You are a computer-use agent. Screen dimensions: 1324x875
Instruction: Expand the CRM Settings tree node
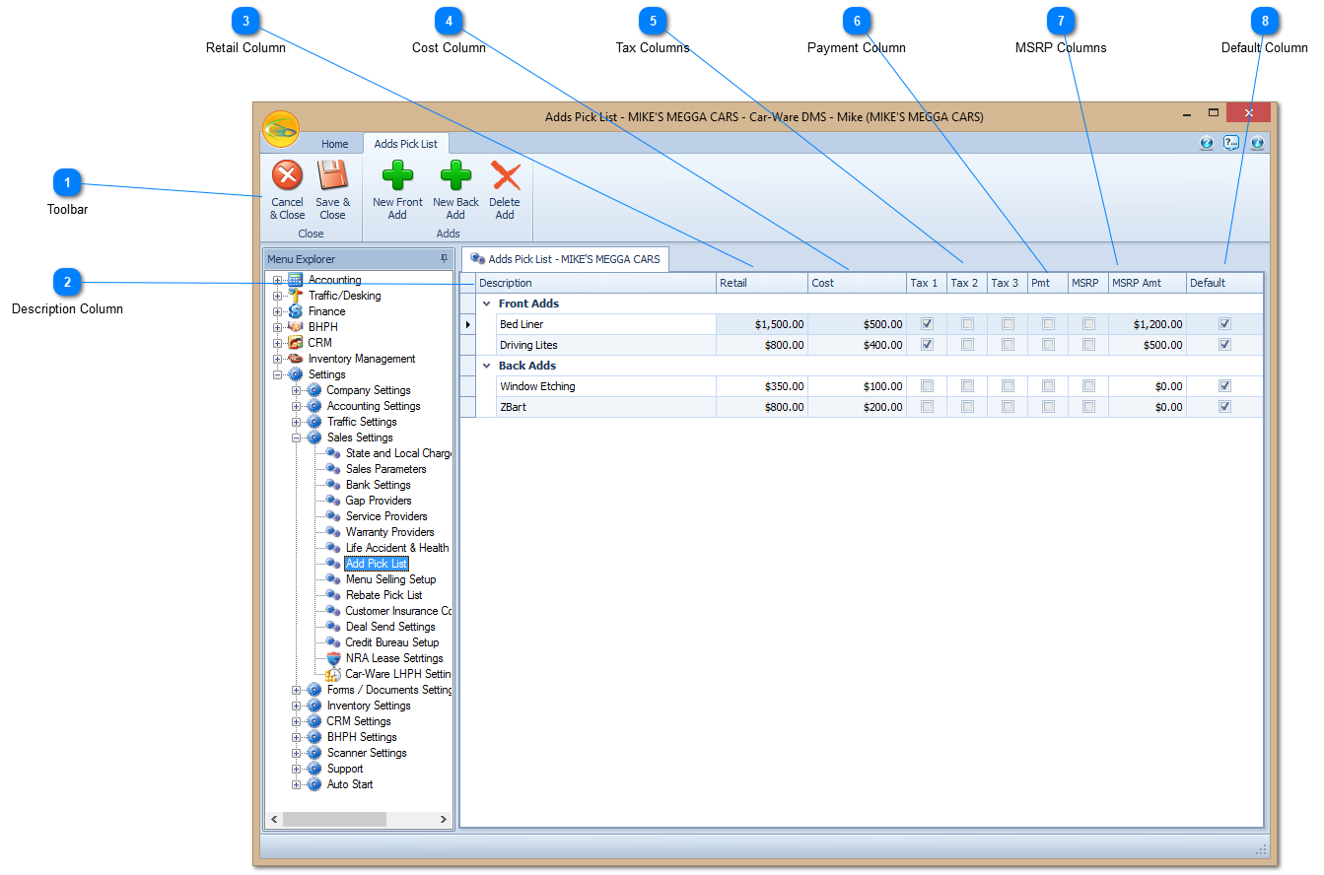pos(297,721)
